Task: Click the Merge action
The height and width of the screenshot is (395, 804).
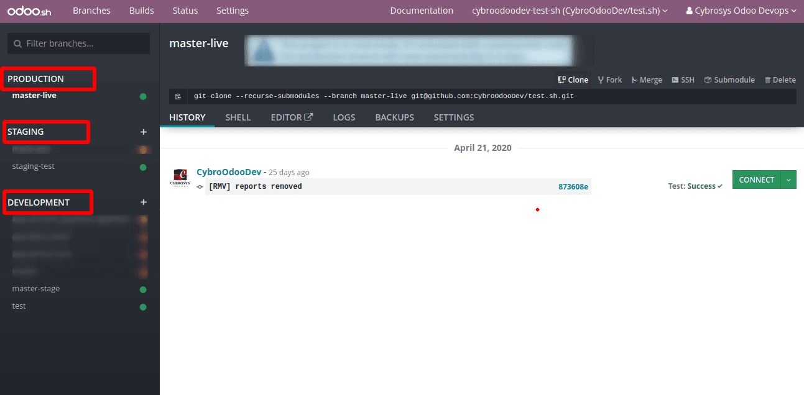Action: click(647, 79)
